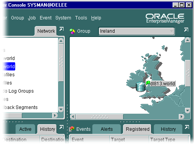This screenshot has height=146, width=194.
Task: Detach the Events pane with arrow icon
Action: pos(187,127)
